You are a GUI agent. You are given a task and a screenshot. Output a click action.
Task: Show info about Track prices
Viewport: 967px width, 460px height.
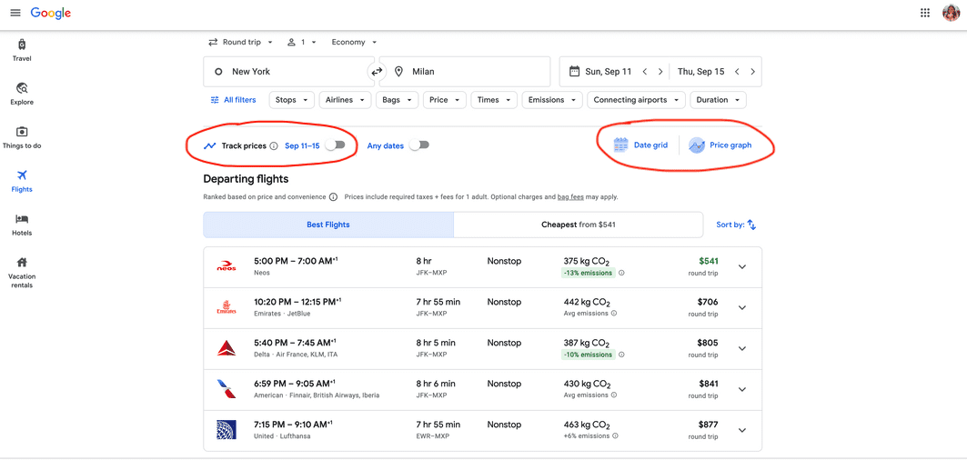(274, 146)
